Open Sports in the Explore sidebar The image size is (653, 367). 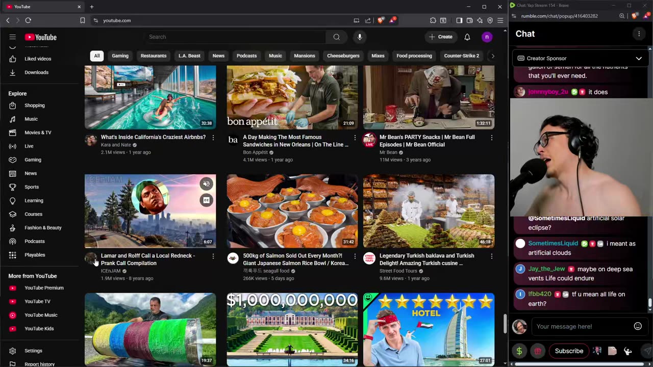[32, 187]
